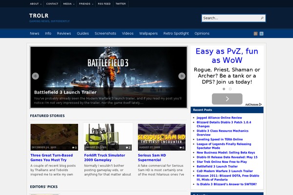Click the 'Recent Posts' widget header
The width and height of the screenshot is (293, 195).
pyautogui.click(x=227, y=110)
